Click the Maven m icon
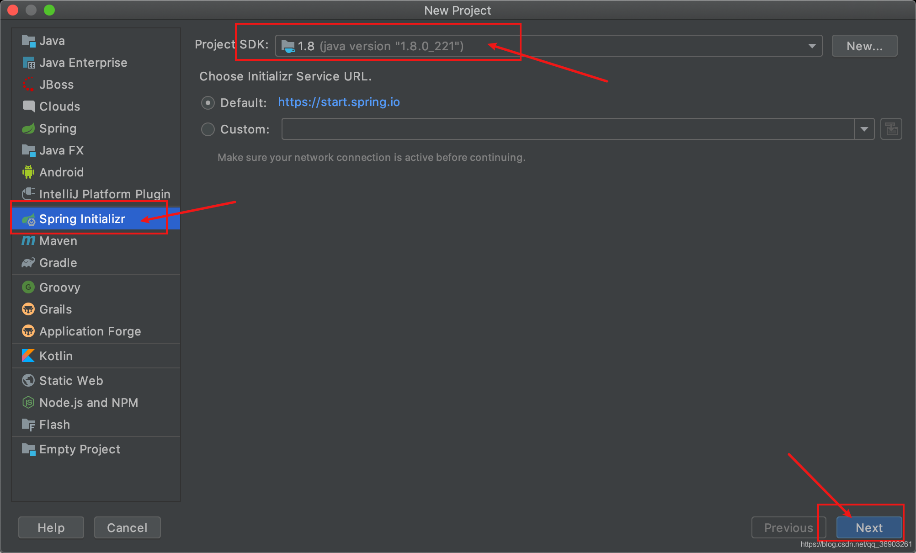Screen dimensions: 916x553 pyautogui.click(x=28, y=240)
